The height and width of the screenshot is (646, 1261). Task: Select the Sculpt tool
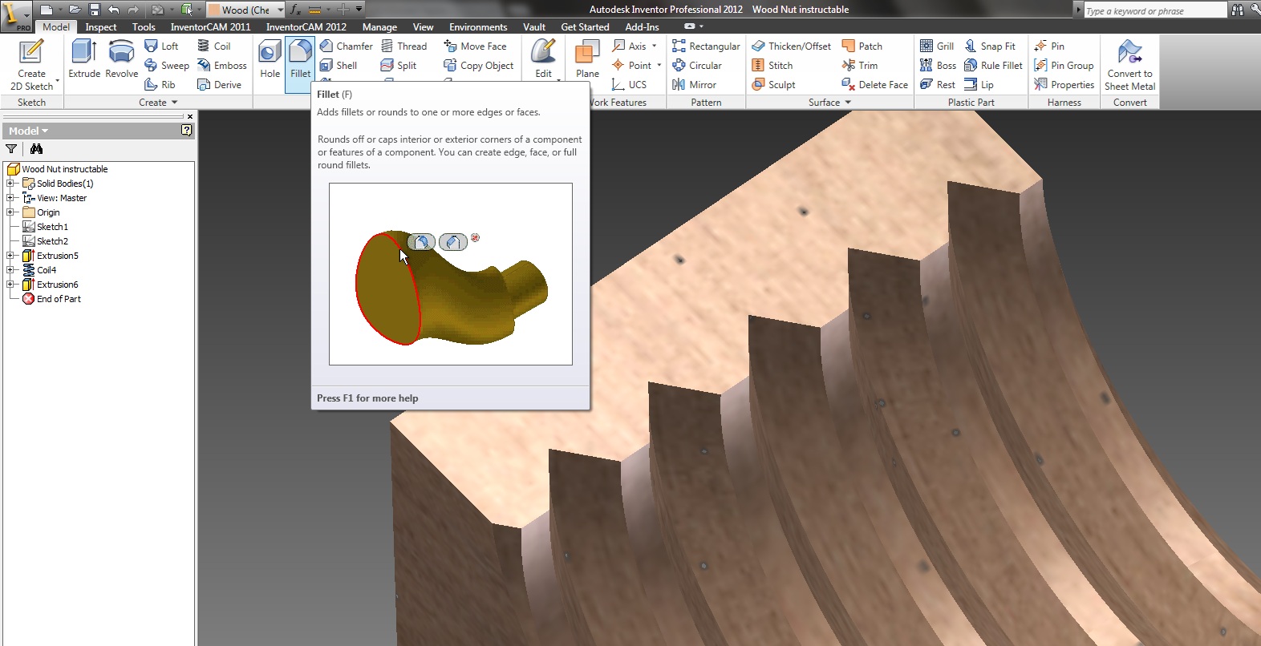click(x=774, y=85)
